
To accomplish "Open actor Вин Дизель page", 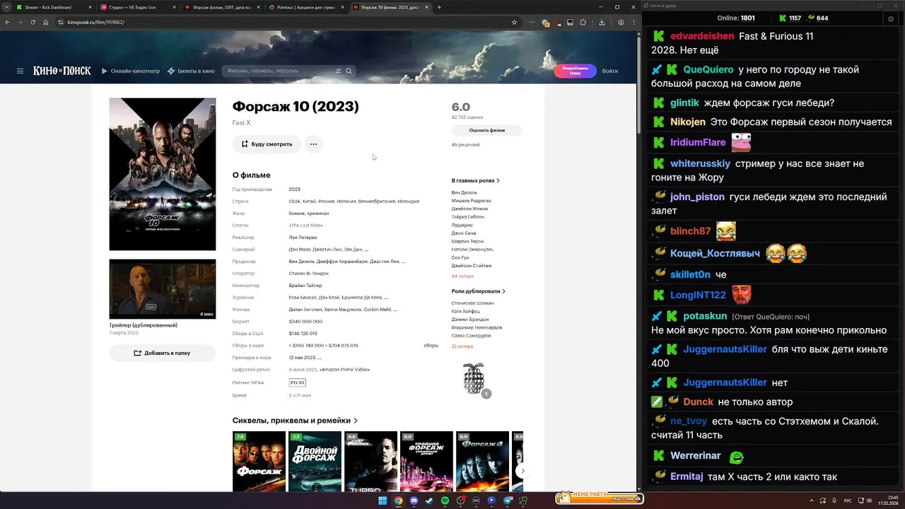I will [x=465, y=192].
